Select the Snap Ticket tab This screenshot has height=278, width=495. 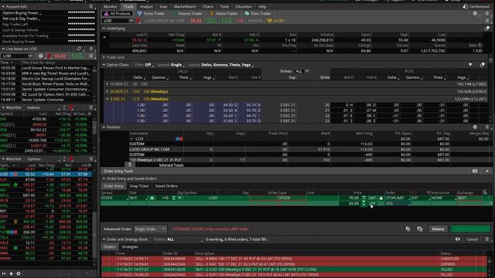(139, 186)
